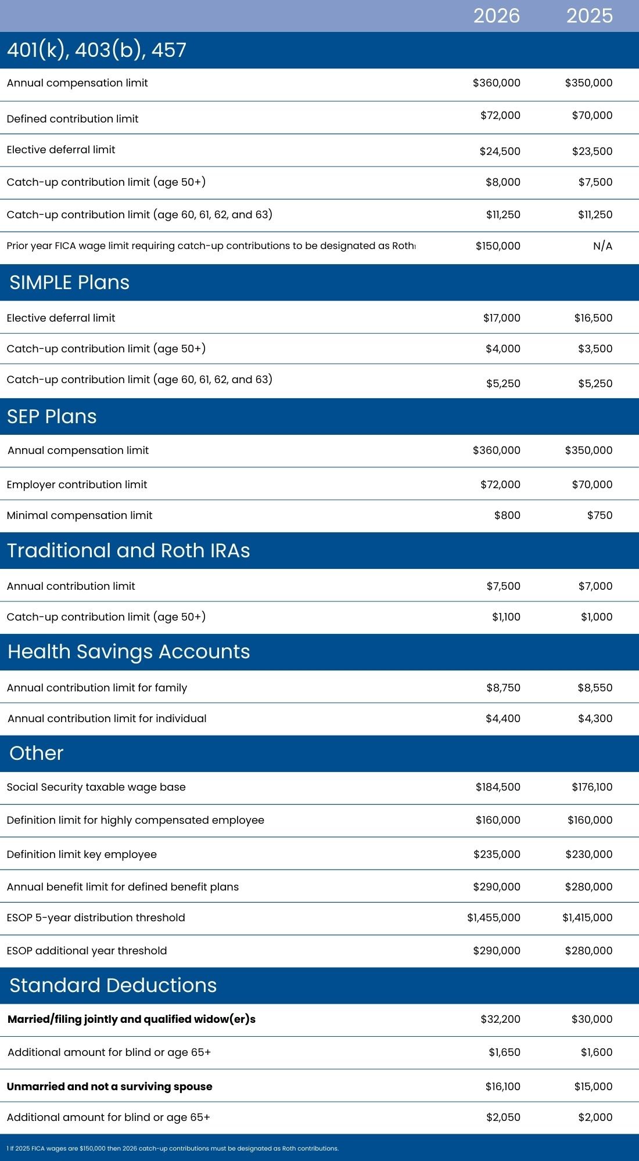Select the $8,750 family HSA limit
This screenshot has height=1161, width=639.
503,688
